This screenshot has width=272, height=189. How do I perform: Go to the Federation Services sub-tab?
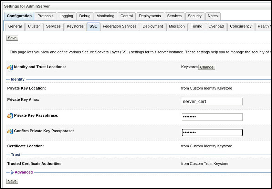[119, 26]
